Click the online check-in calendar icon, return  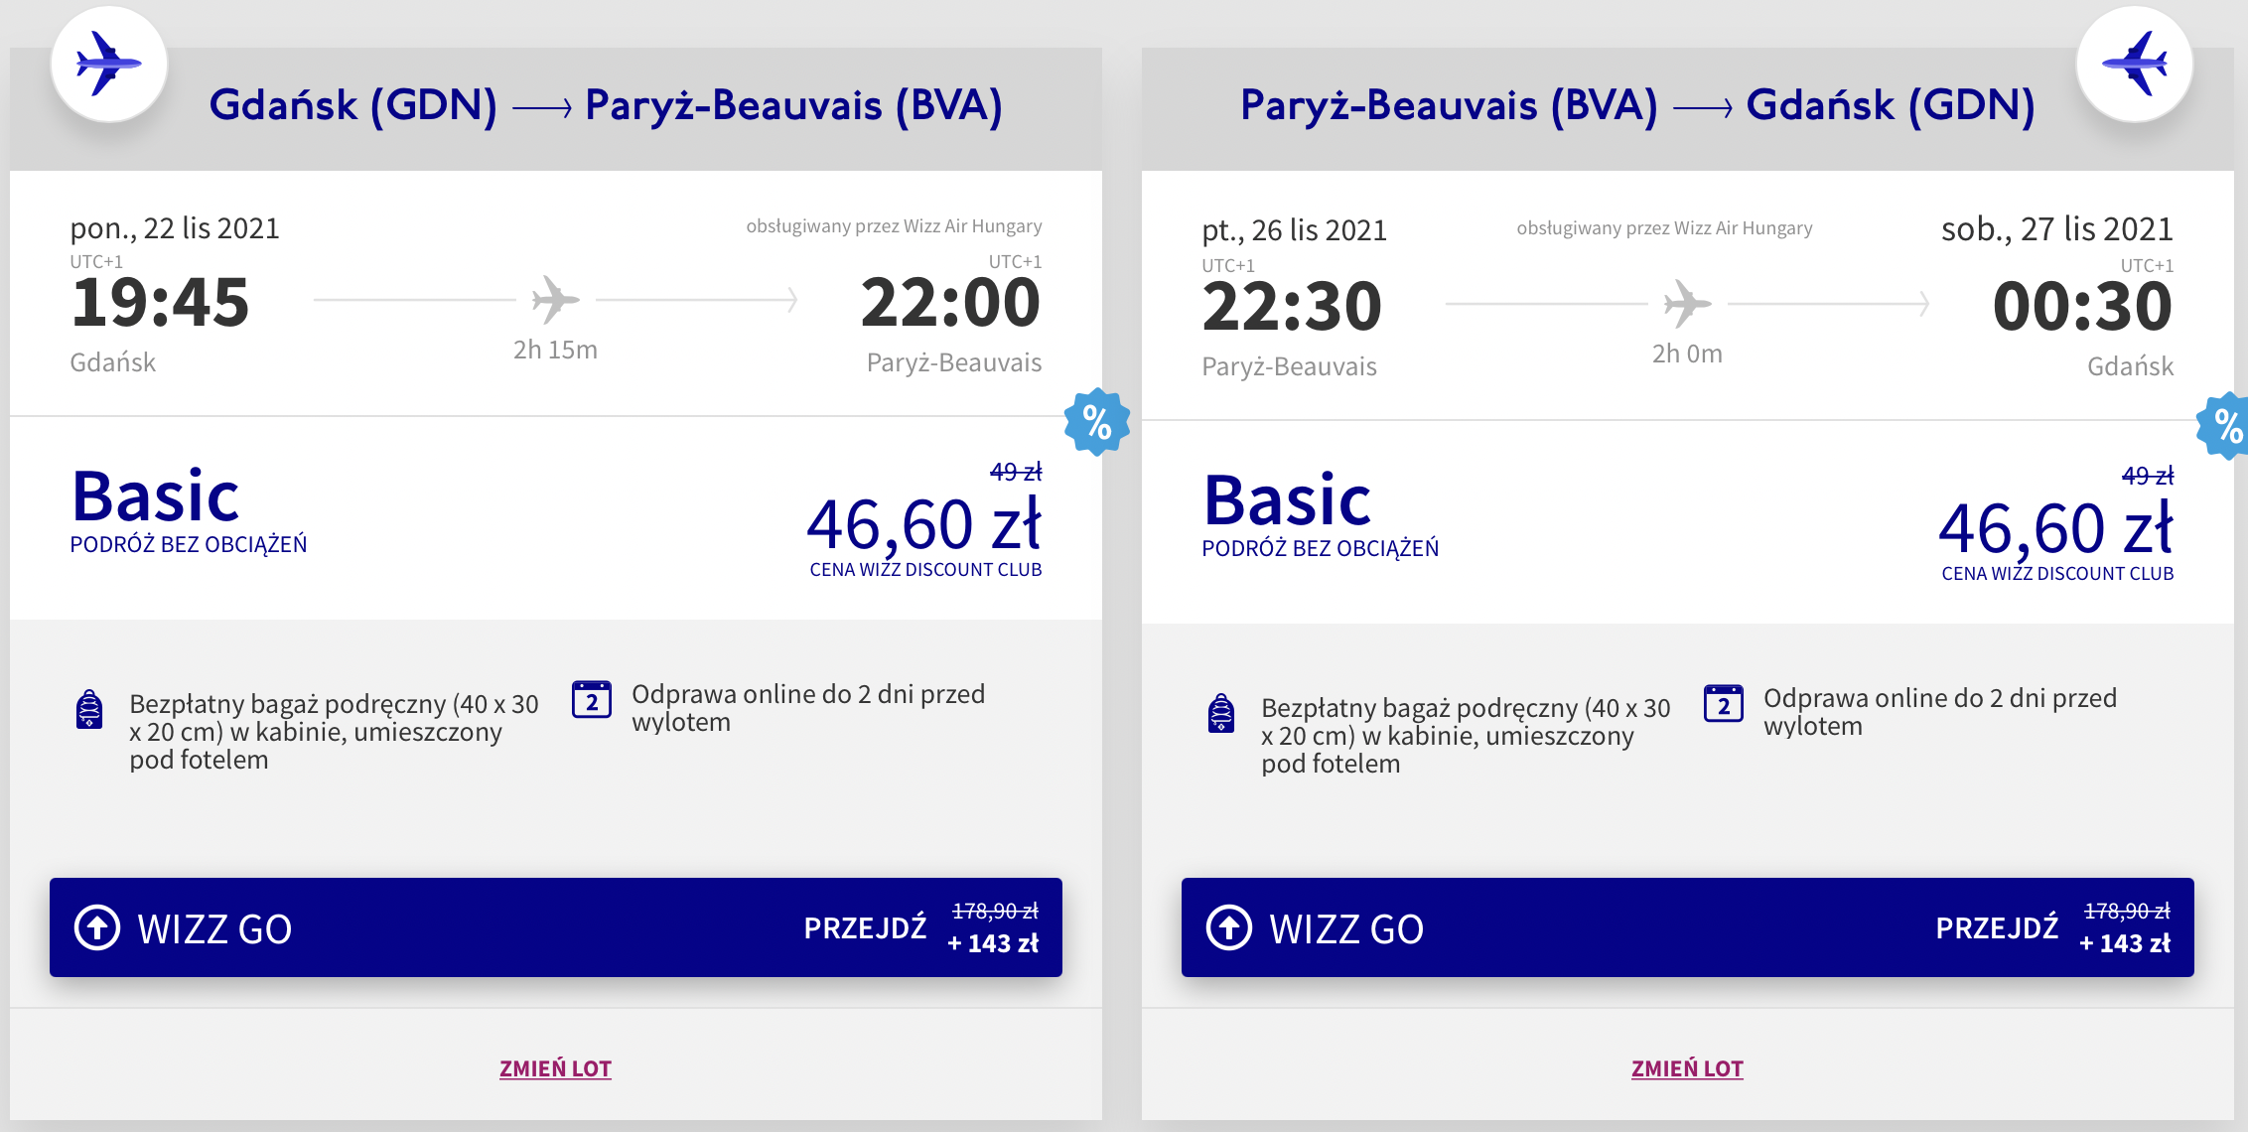point(1724,704)
